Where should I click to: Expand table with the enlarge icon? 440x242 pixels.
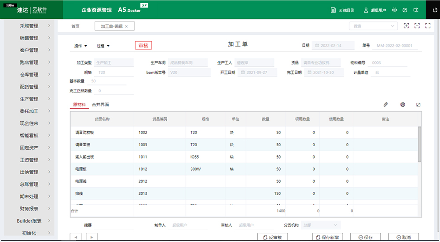[418, 105]
